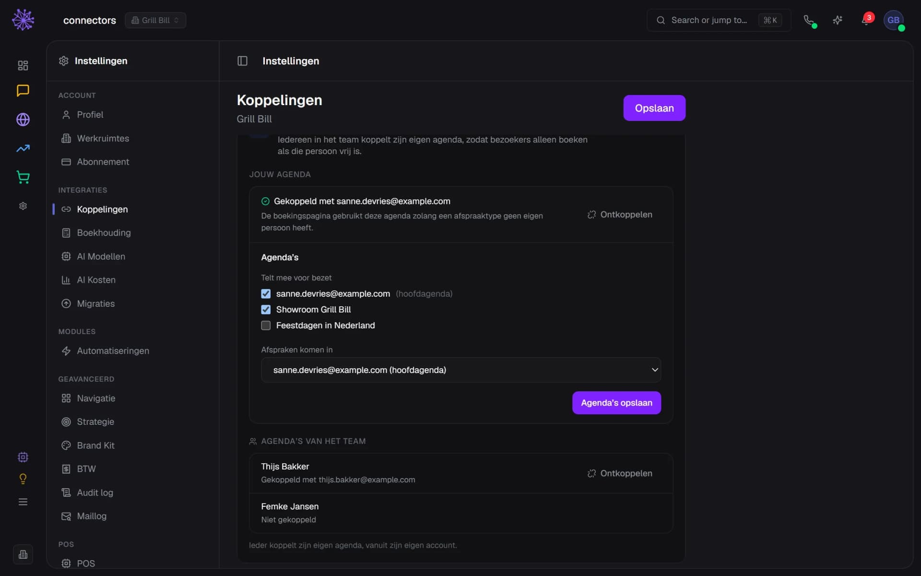
Task: Open the globe icon in left rail
Action: (23, 120)
